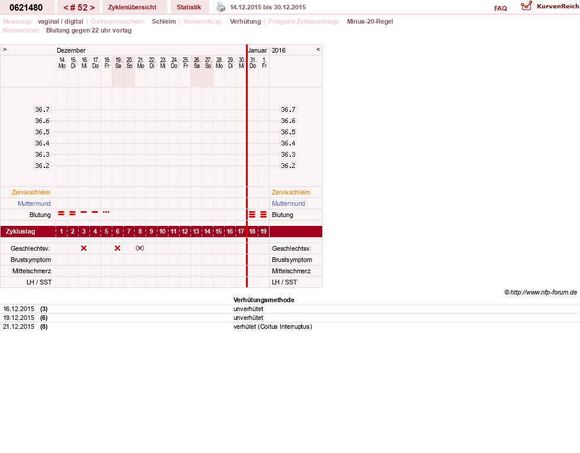Click the KurvenReich text link
This screenshot has height=453, width=580.
558,7
